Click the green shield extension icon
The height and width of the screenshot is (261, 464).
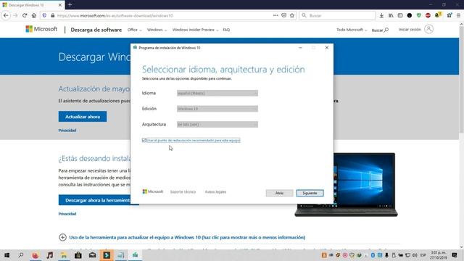(x=419, y=15)
